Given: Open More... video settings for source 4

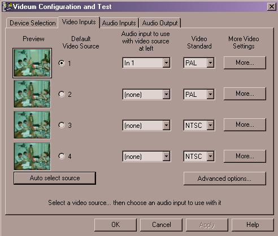Looking at the screenshot, I should (245, 156).
